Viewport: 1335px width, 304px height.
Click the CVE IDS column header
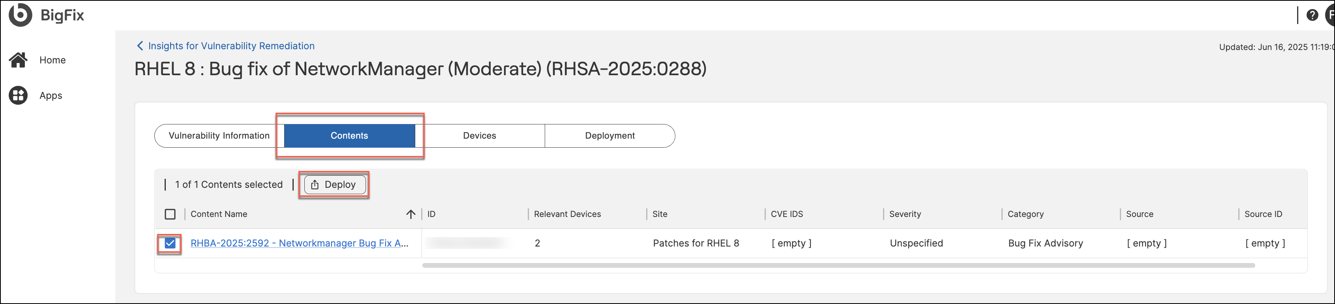(787, 214)
